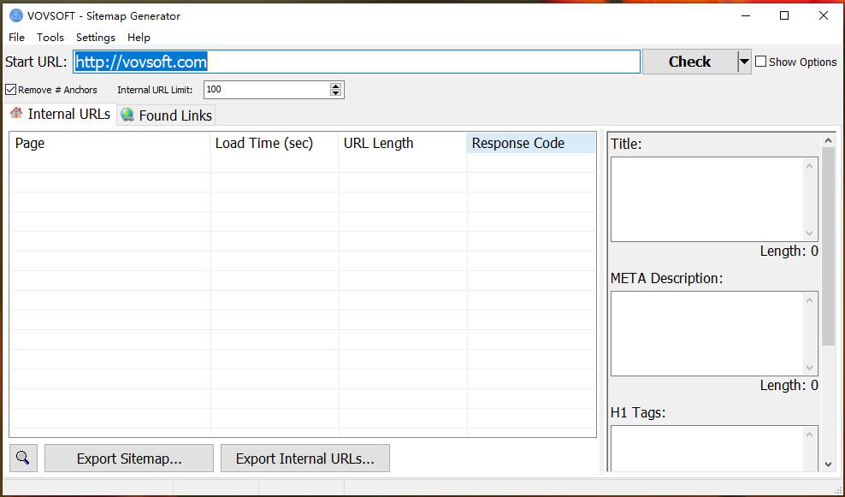Click META Description box scroll down arrow
Viewport: 845px width, 497px height.
click(809, 368)
